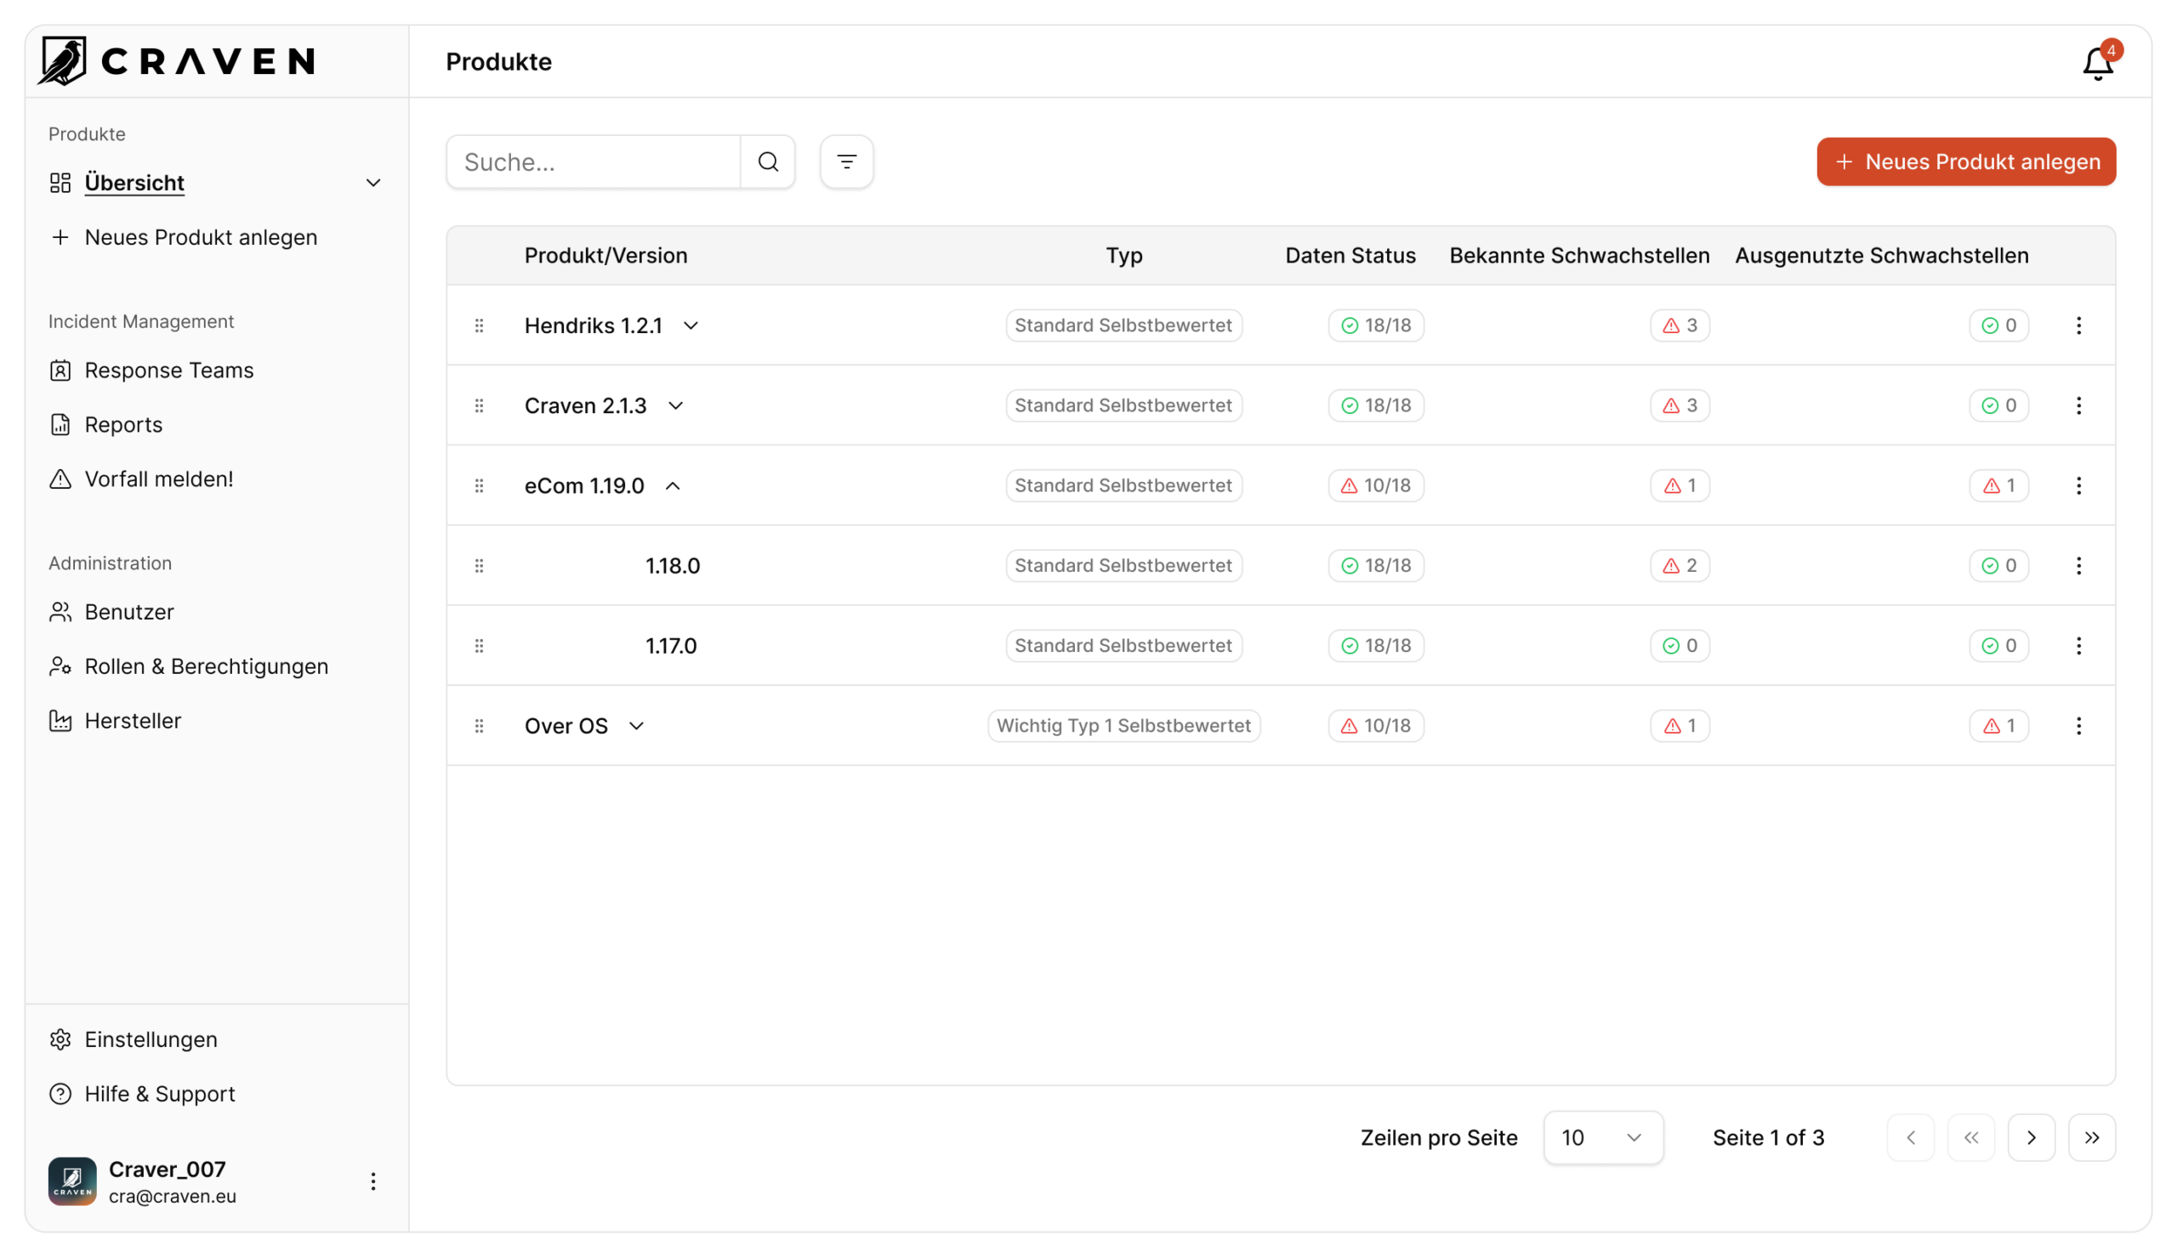Open three-dot menu for Over OS row
Image resolution: width=2177 pixels, height=1257 pixels.
pyautogui.click(x=2078, y=726)
